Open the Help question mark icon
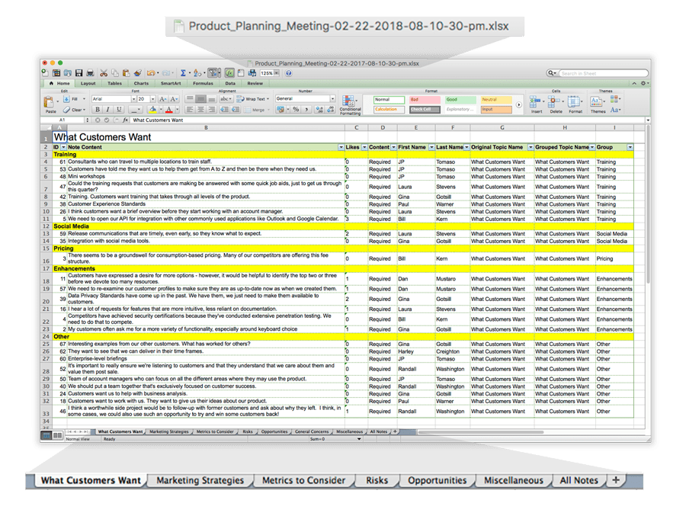The width and height of the screenshot is (686, 519). point(289,73)
